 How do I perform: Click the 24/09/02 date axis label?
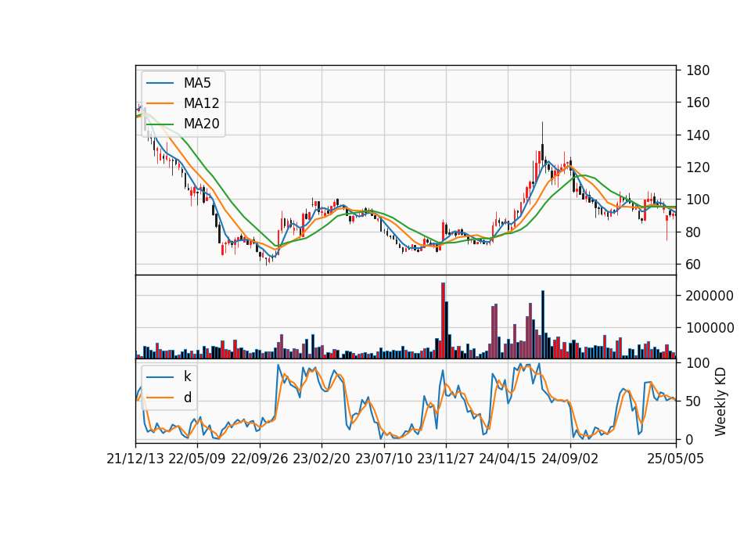pyautogui.click(x=570, y=459)
